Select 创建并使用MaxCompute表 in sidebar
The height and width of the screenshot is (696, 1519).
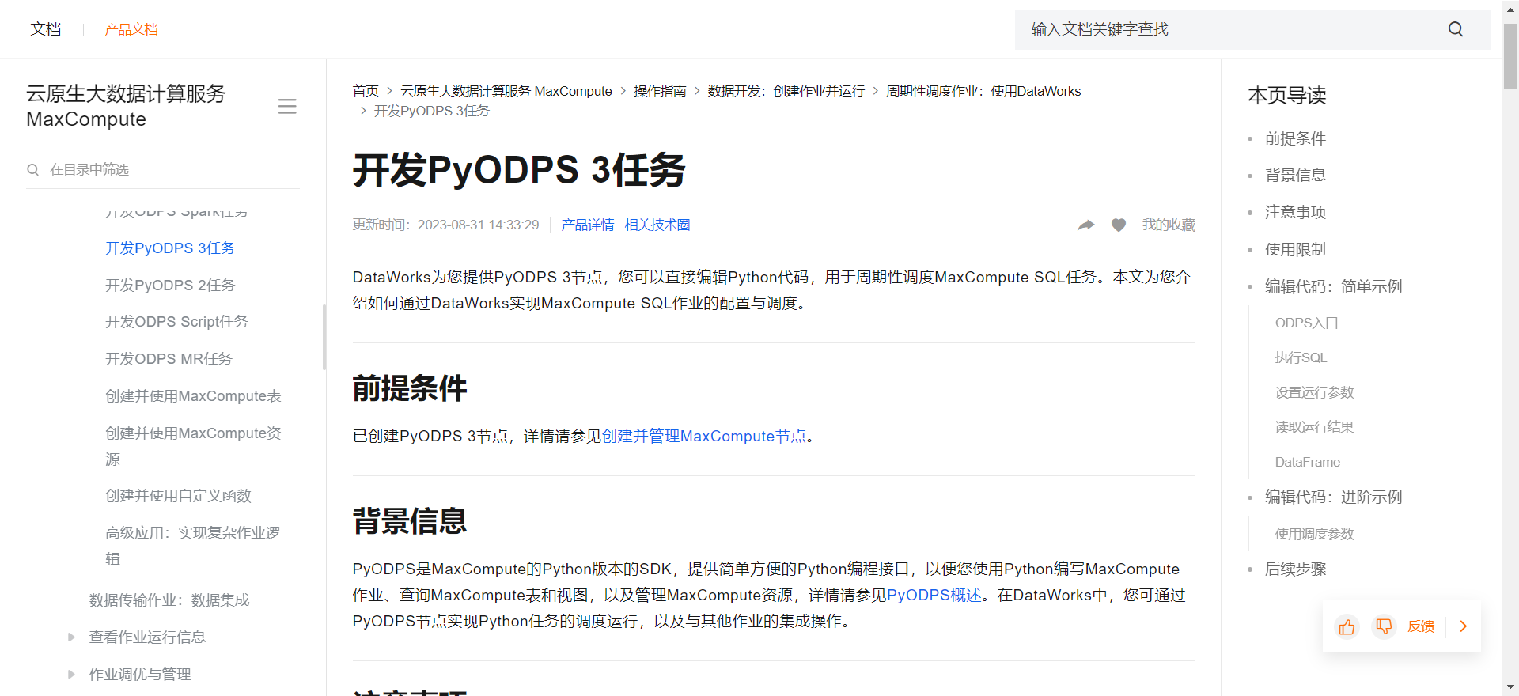193,396
